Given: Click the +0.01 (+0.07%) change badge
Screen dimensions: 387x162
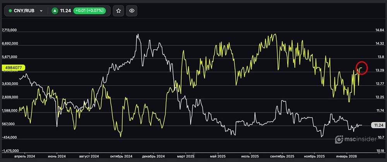Looking at the screenshot, I should 90,10.
